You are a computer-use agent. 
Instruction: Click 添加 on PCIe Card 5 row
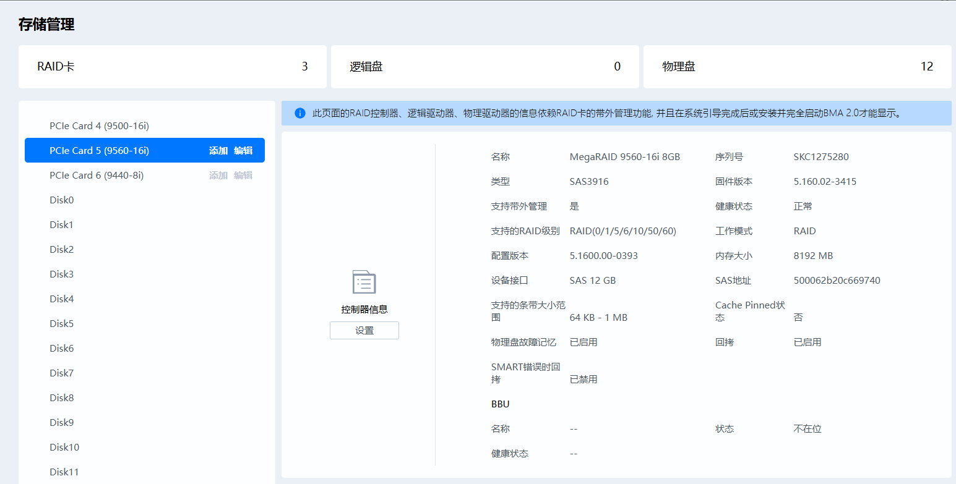point(218,151)
